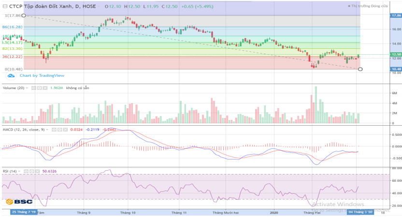Click the 16.00 price scale label

[x=397, y=29]
